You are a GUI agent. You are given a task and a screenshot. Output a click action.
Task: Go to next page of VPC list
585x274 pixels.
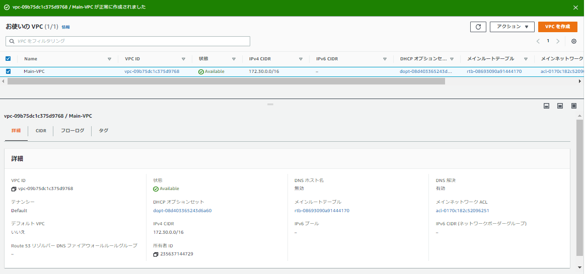(x=558, y=41)
